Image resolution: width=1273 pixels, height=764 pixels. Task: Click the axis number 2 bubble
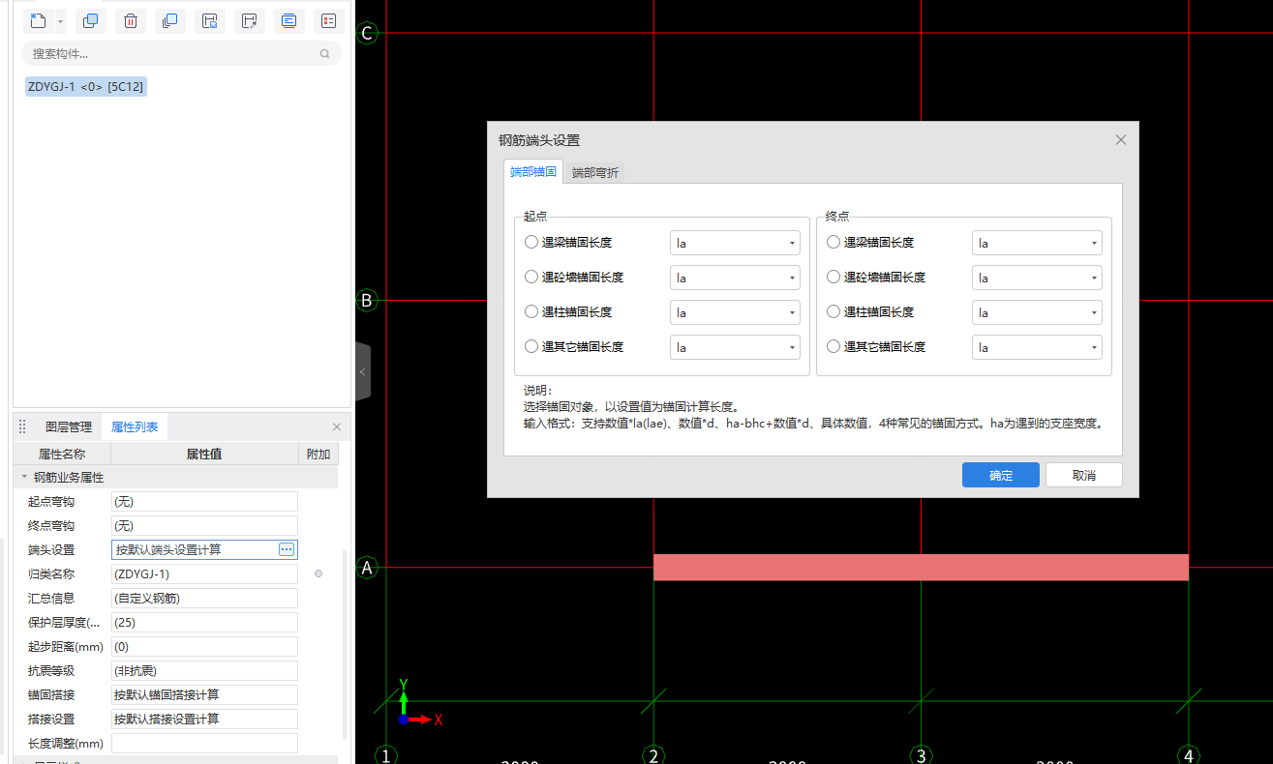(654, 754)
